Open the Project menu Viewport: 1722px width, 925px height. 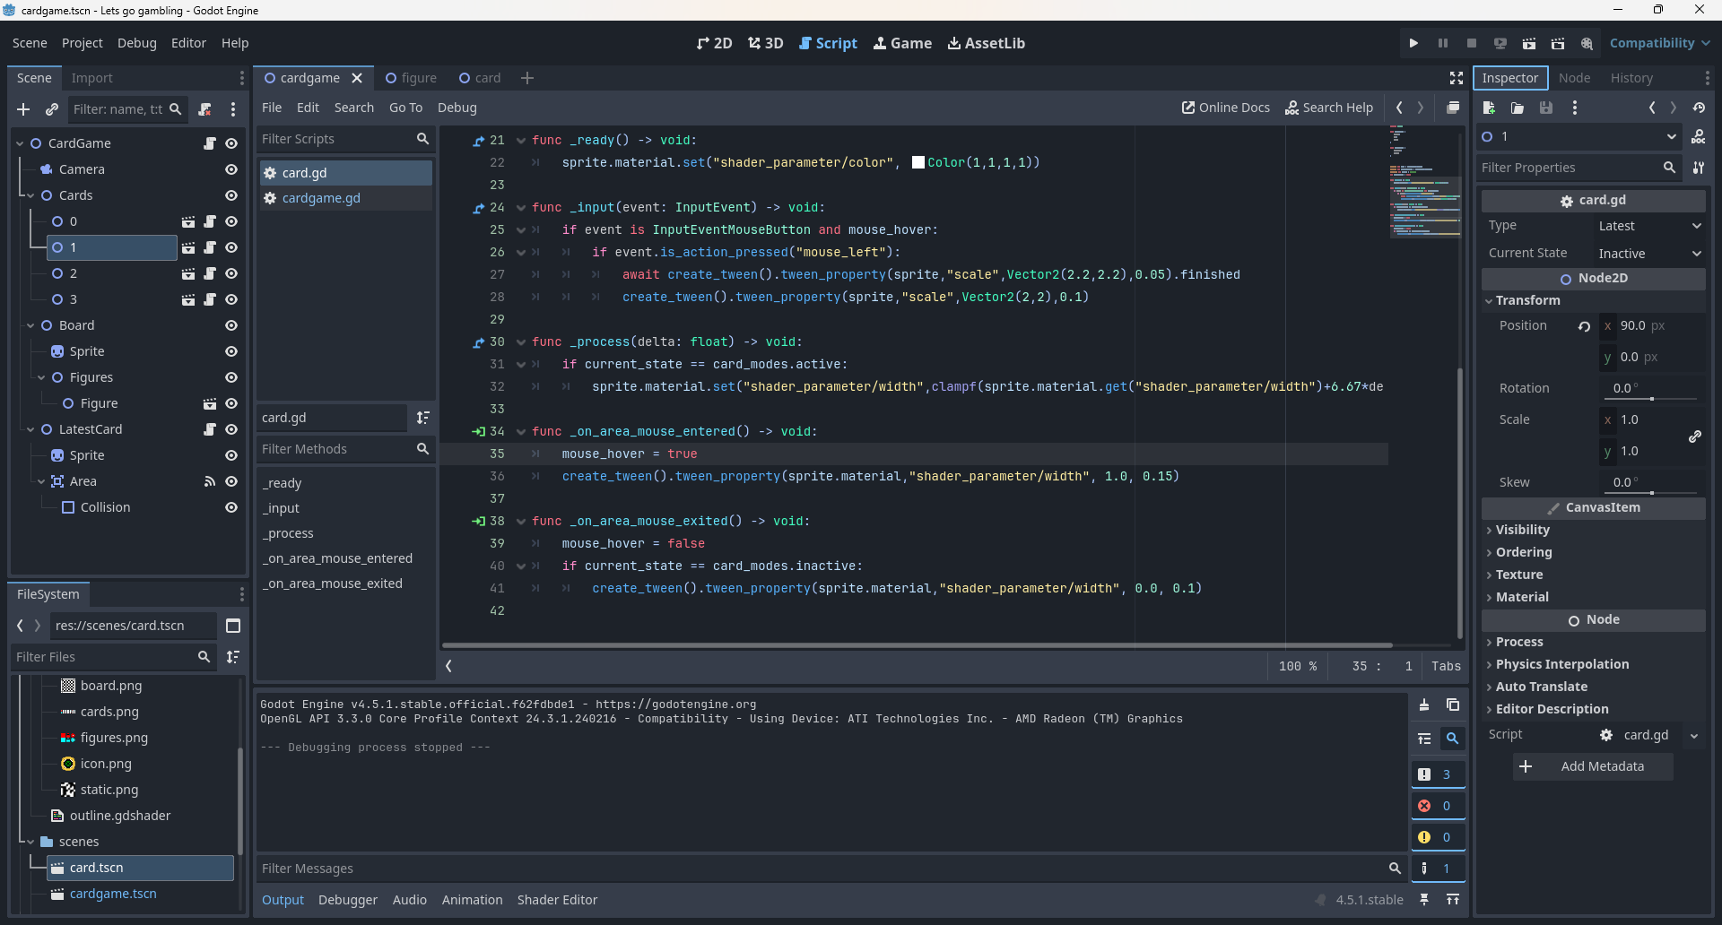(82, 43)
